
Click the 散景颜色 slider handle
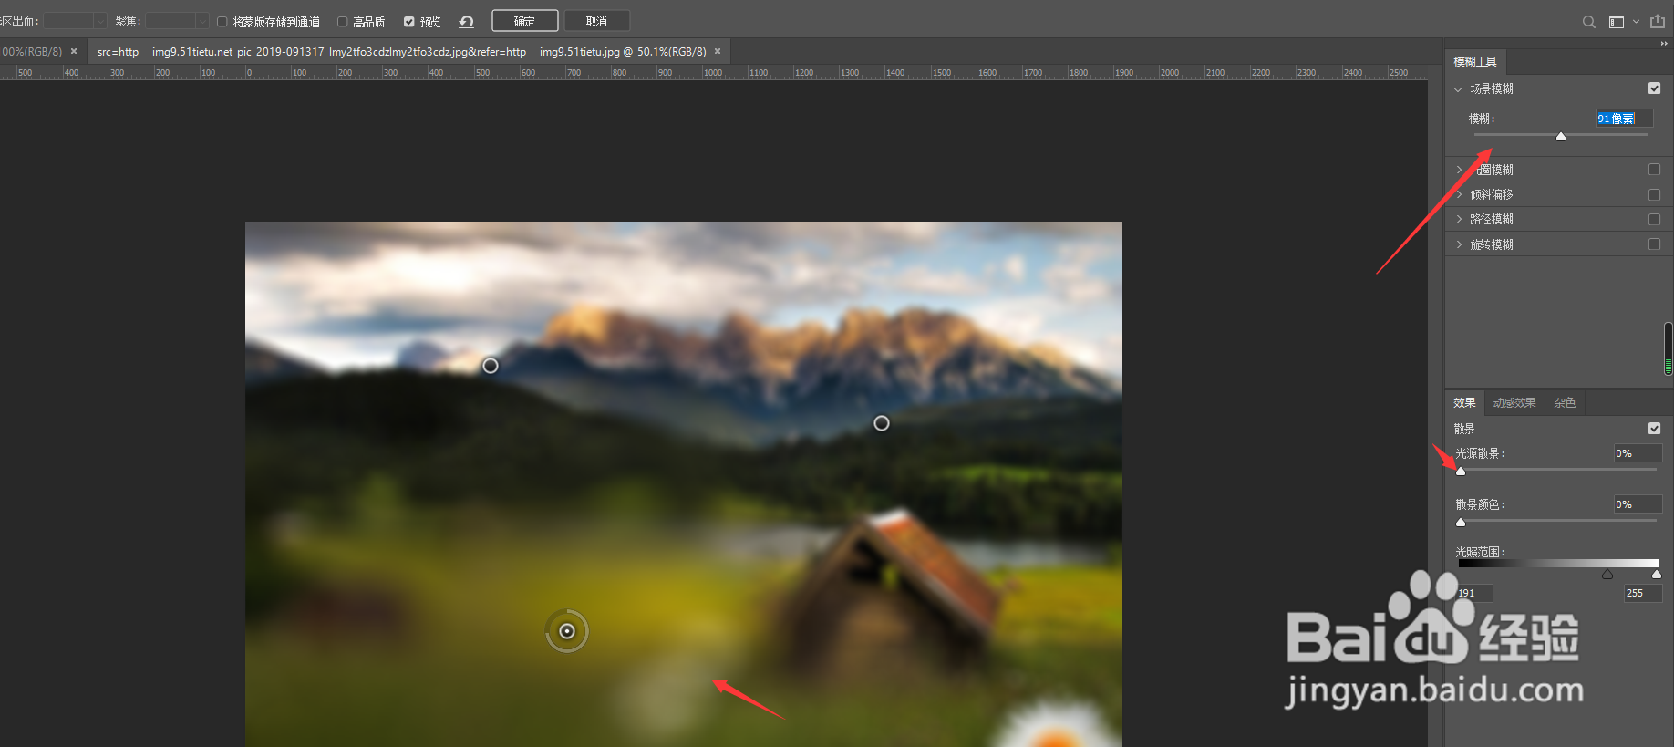(1461, 523)
